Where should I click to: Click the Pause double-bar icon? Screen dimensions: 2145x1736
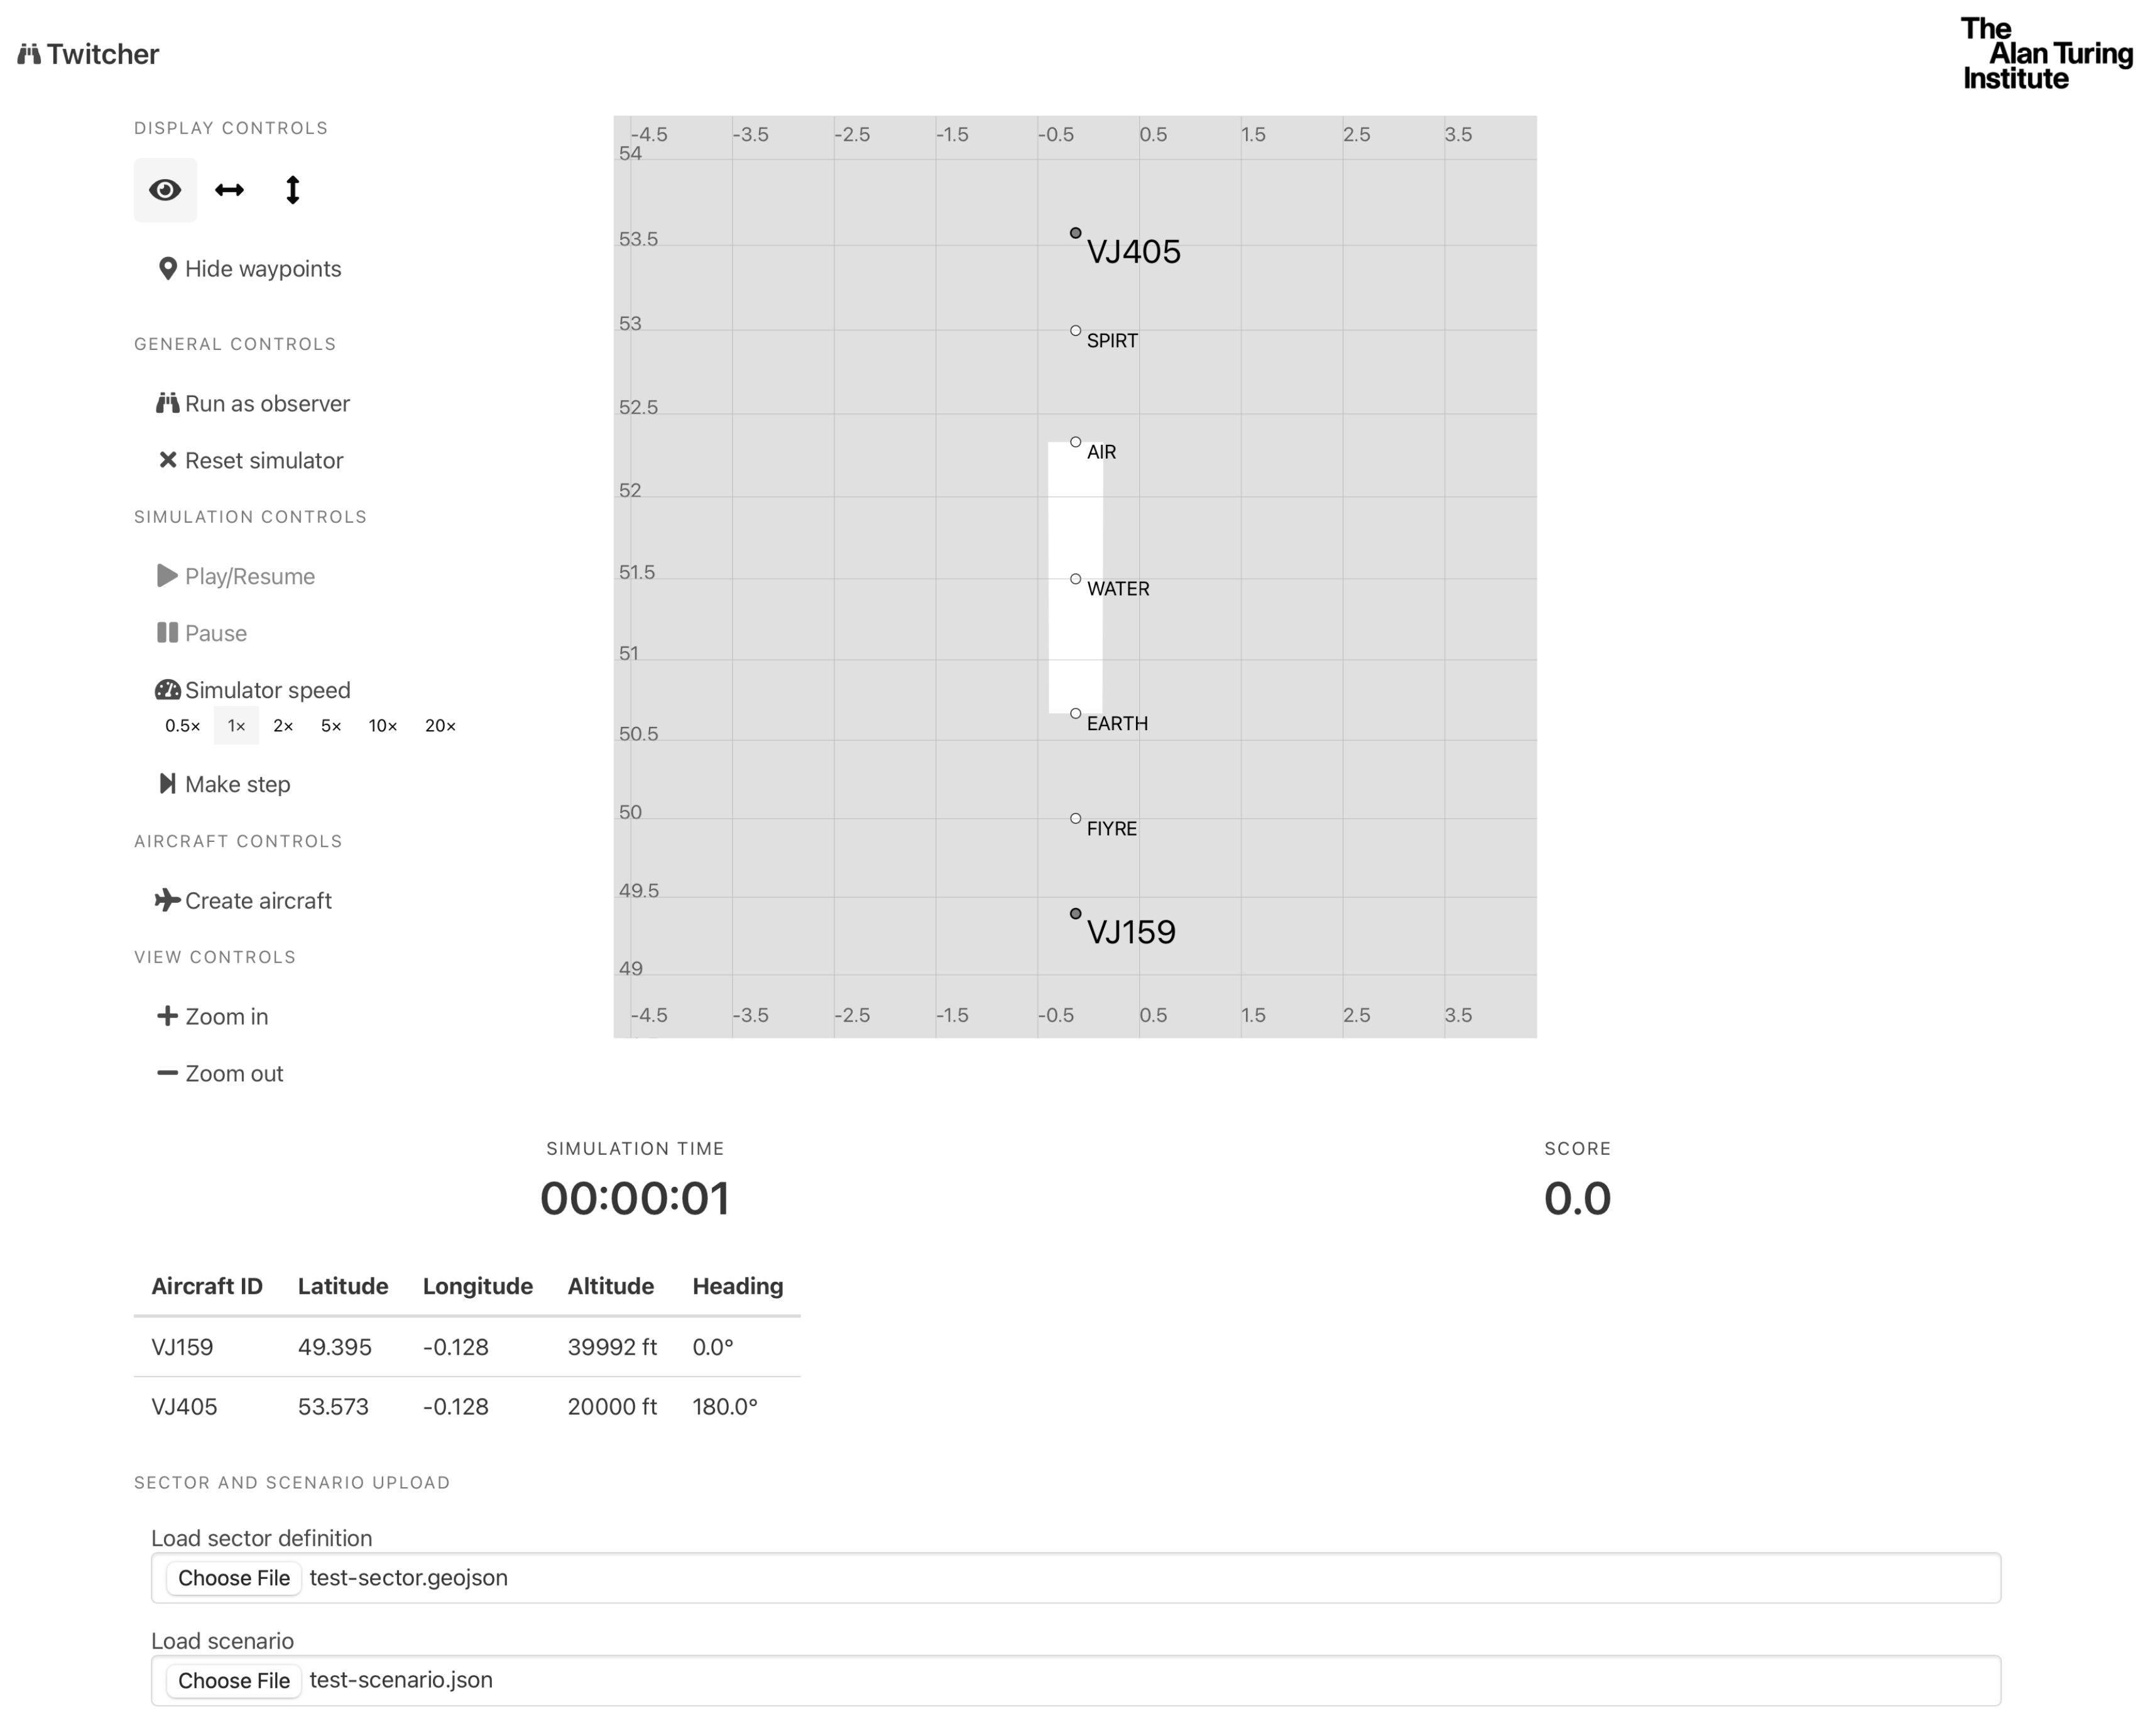166,633
